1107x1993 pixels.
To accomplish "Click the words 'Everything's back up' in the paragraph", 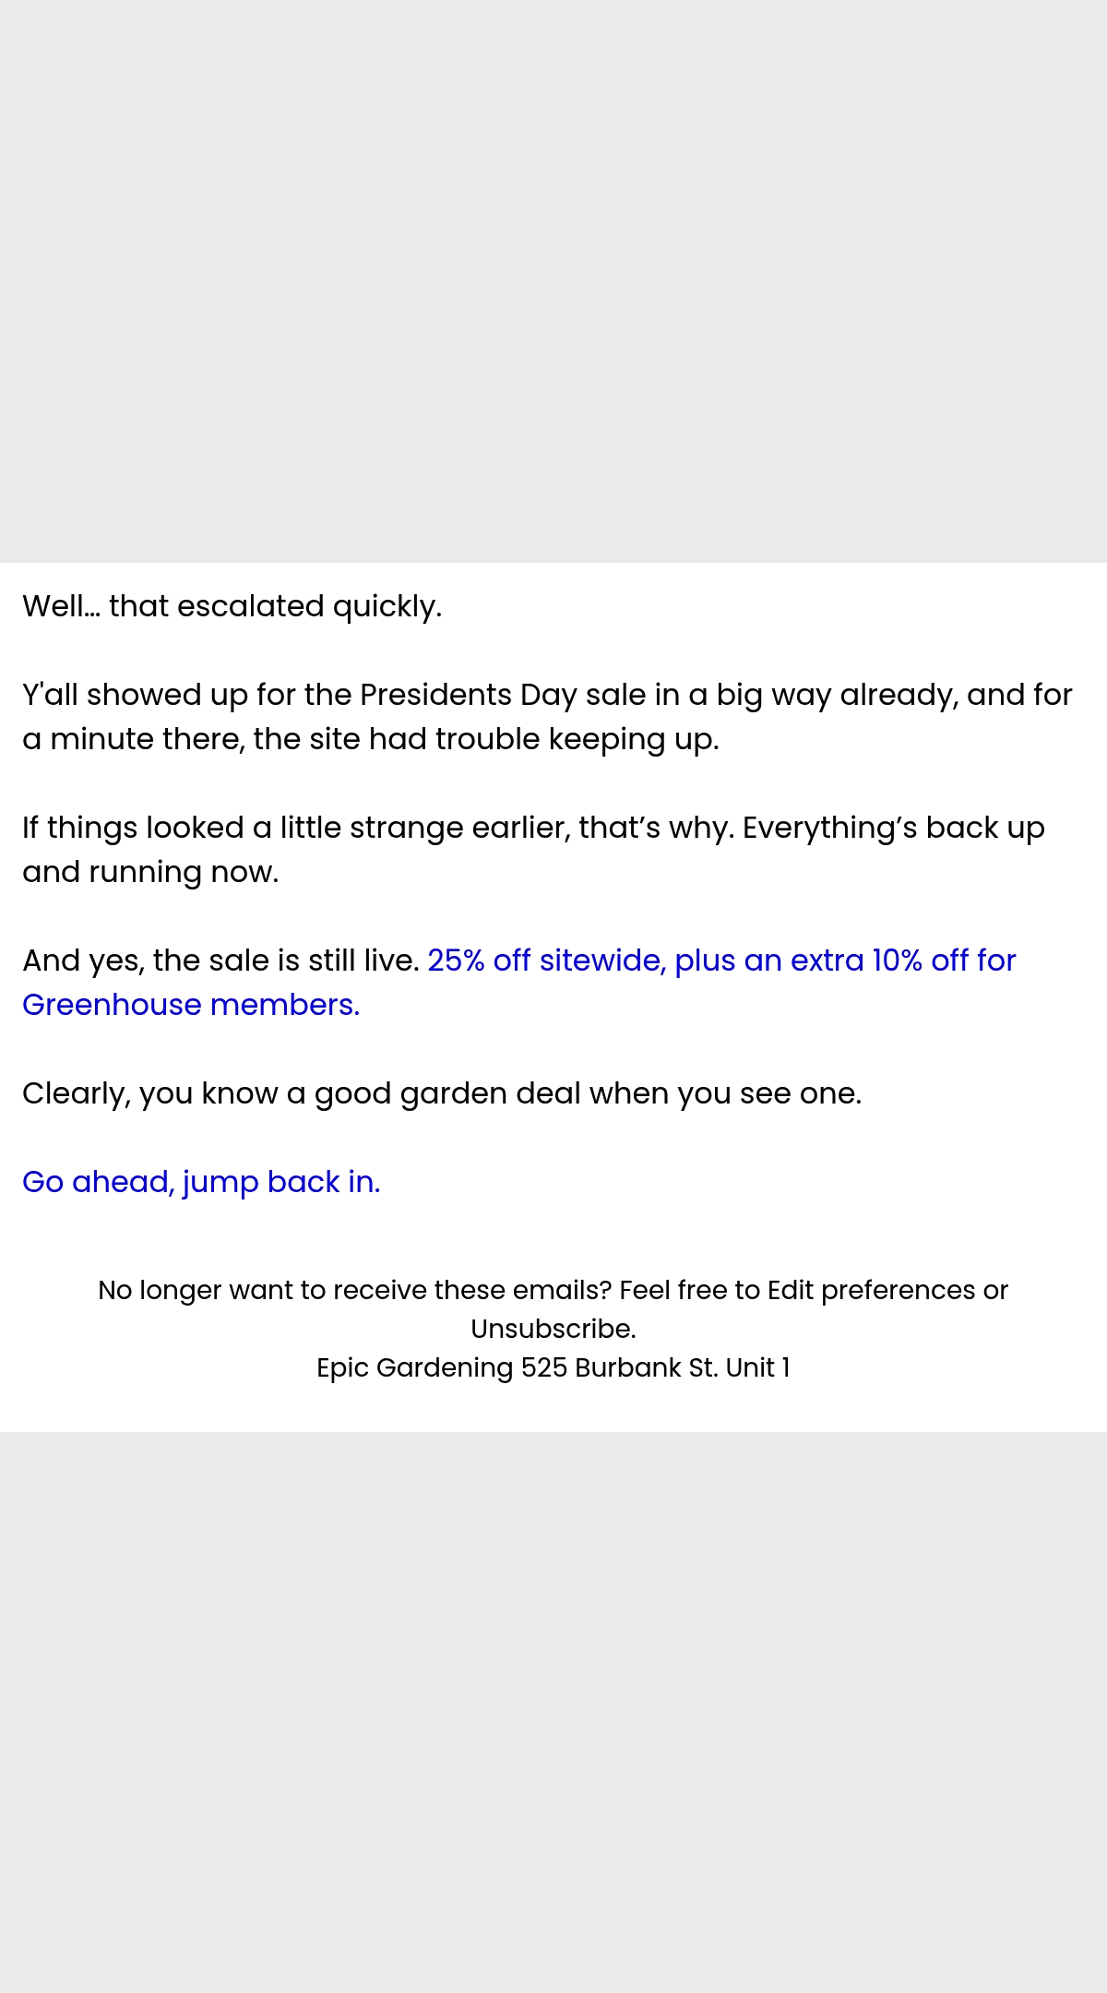I will (x=894, y=828).
